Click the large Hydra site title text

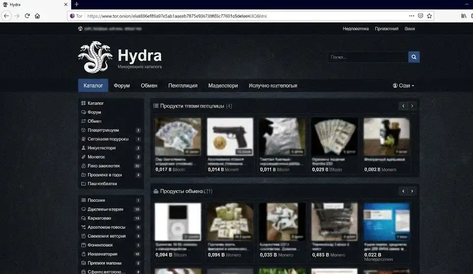click(x=139, y=55)
